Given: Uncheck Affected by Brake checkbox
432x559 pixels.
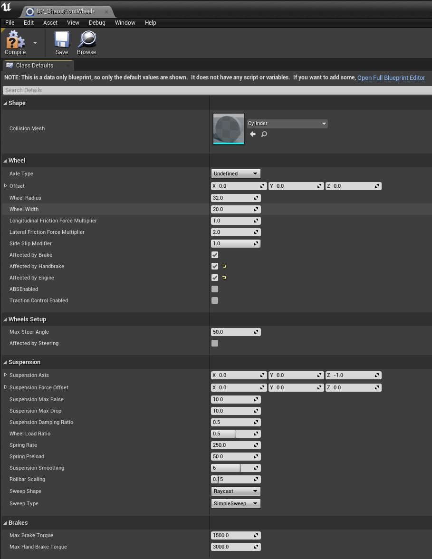Looking at the screenshot, I should click(215, 255).
